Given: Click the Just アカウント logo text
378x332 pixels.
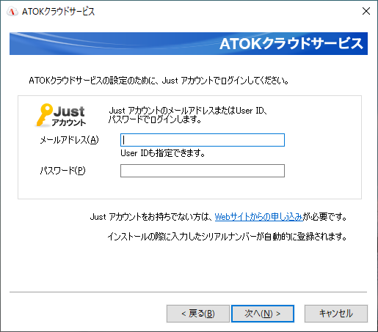Looking at the screenshot, I should (x=69, y=117).
